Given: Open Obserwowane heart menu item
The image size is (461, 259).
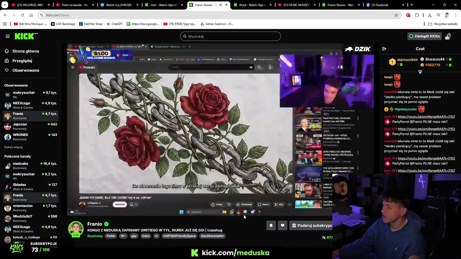Looking at the screenshot, I should tap(26, 70).
